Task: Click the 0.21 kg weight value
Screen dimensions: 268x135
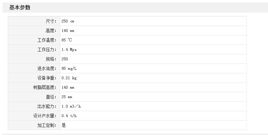Action: (69, 78)
